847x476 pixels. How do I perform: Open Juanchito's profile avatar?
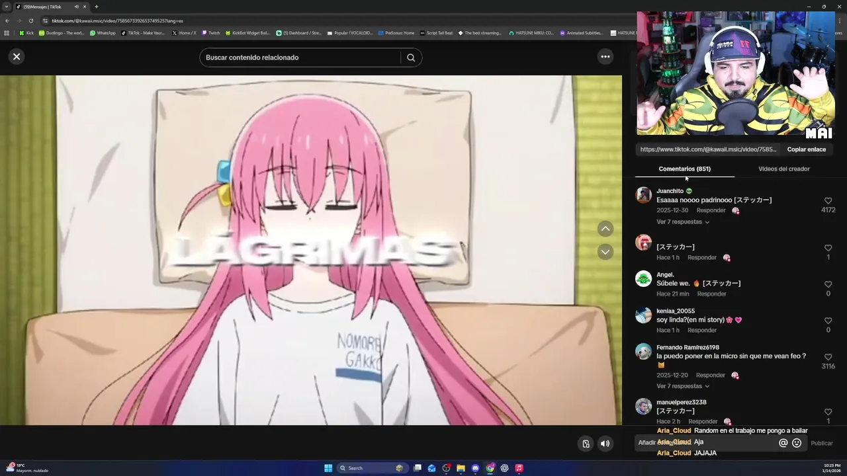point(643,195)
